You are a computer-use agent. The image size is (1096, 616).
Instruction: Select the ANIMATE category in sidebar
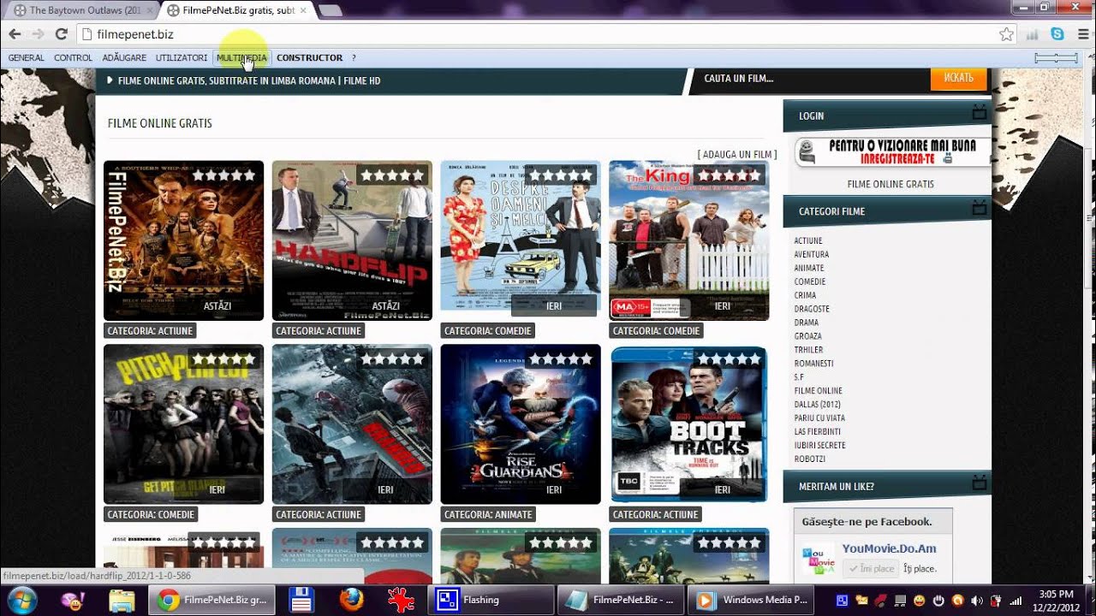pyautogui.click(x=809, y=269)
